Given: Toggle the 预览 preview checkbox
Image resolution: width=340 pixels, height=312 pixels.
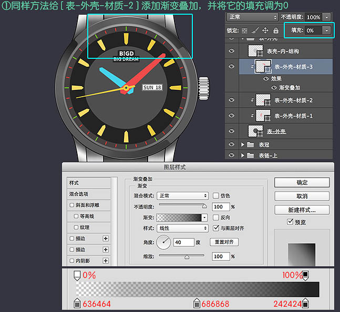Looking at the screenshot, I should tap(290, 222).
